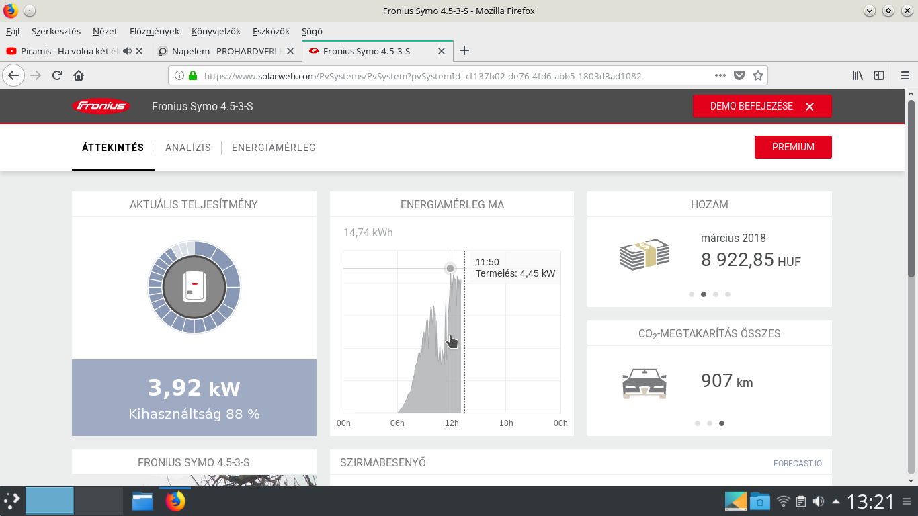Select third dot in CO2 savings card

point(722,423)
